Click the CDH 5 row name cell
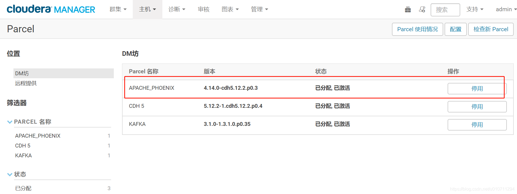 click(137, 106)
